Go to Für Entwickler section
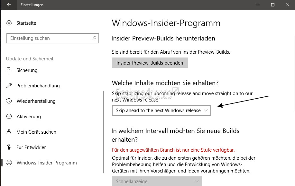Viewport: 295px width, 186px height. (x=31, y=147)
